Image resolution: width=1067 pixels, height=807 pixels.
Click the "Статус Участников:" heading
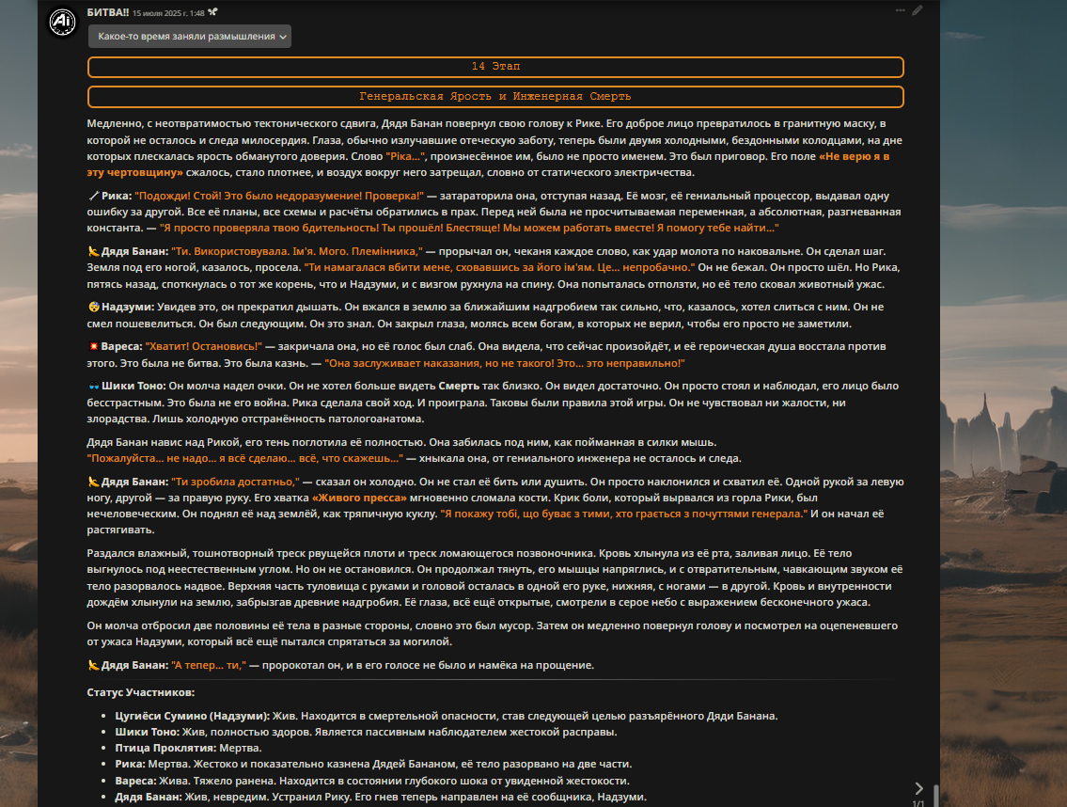[141, 692]
